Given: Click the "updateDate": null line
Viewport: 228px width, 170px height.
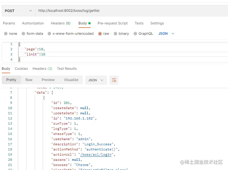Looking at the screenshot, I should coord(71,113).
